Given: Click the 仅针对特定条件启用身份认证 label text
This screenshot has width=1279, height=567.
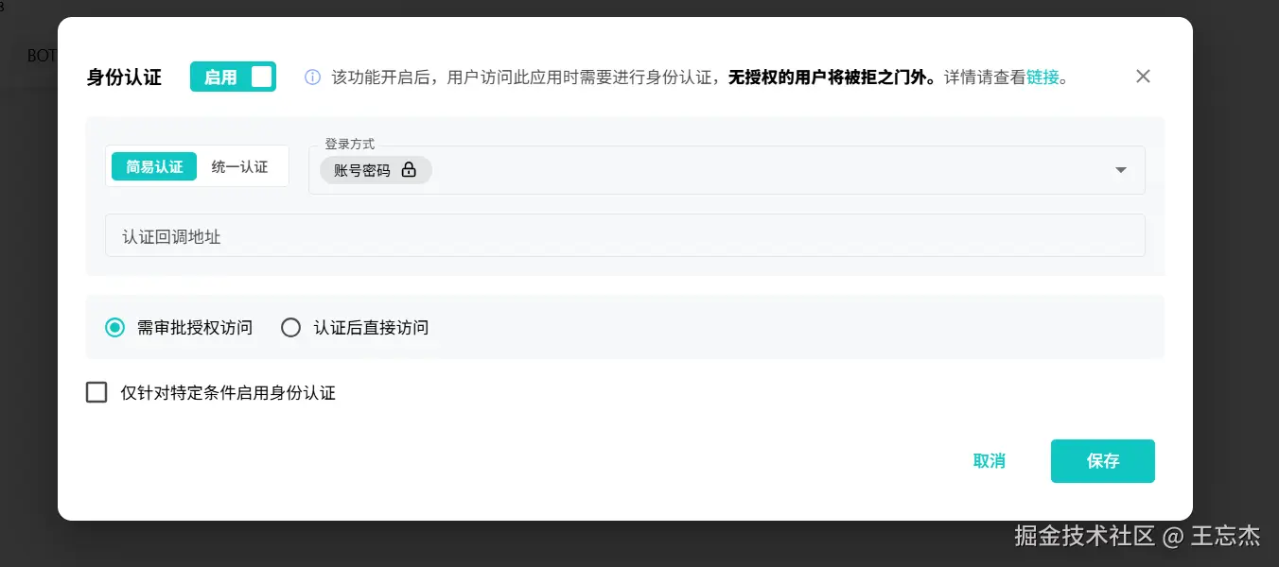Looking at the screenshot, I should (228, 393).
